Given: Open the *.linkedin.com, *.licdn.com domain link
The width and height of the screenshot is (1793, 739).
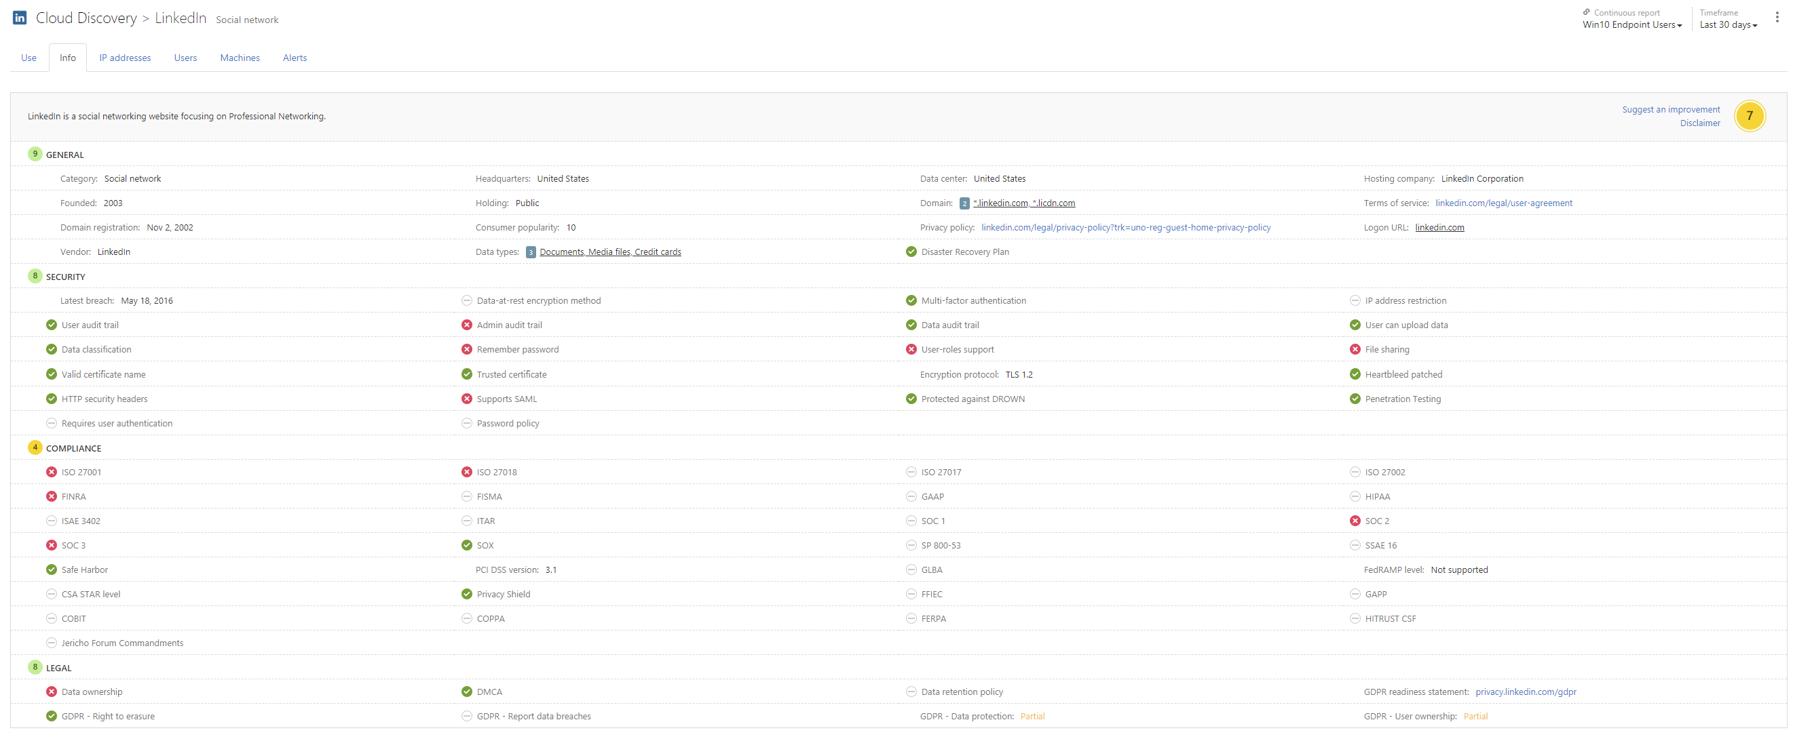Looking at the screenshot, I should pos(1024,203).
